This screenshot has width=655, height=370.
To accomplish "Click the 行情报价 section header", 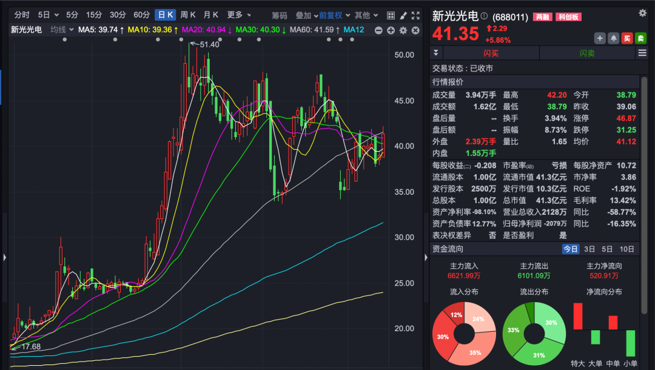I will click(x=448, y=82).
